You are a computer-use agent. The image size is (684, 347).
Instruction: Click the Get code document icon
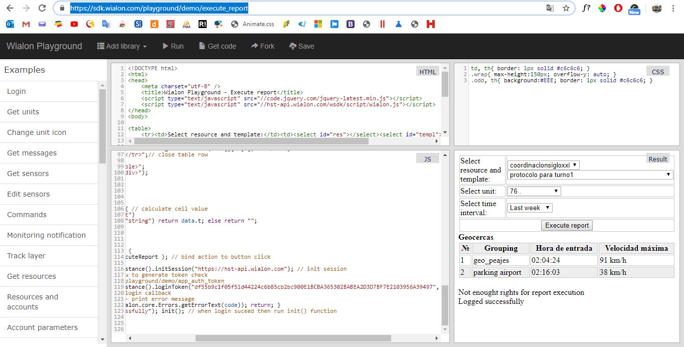(202, 46)
